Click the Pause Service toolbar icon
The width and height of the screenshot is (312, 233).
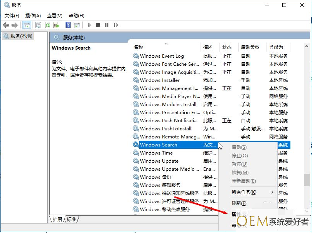[x=106, y=25]
